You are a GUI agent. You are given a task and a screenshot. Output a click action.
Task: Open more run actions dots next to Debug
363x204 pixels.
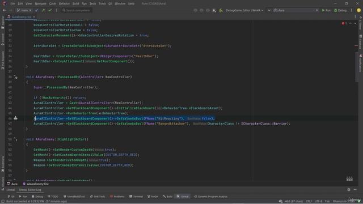pyautogui.click(x=351, y=10)
